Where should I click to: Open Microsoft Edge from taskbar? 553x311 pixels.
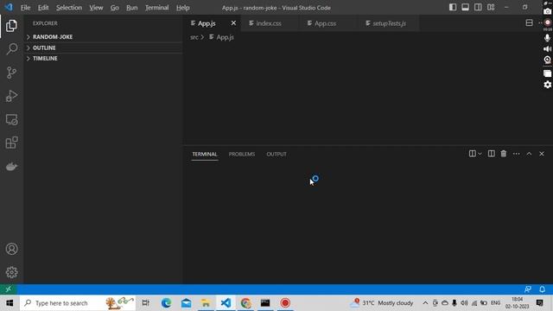pos(166,303)
